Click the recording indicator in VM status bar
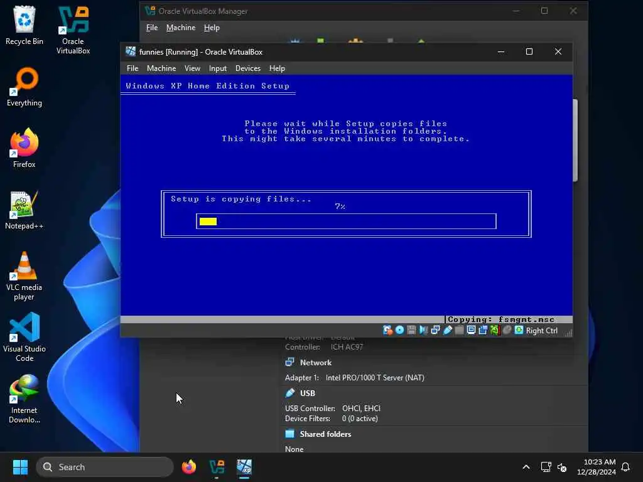Screen dimensions: 643x482 483,330
